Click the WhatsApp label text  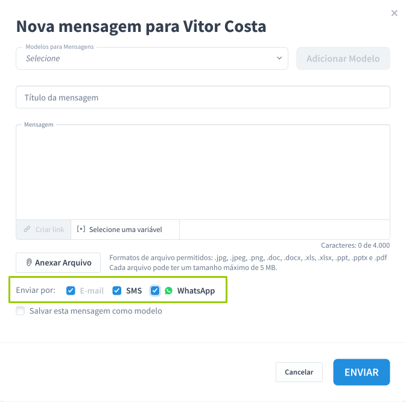pos(196,291)
